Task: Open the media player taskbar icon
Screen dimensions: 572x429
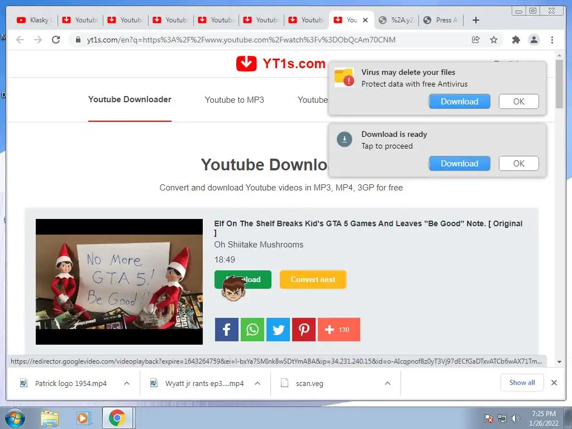Action: (x=83, y=418)
